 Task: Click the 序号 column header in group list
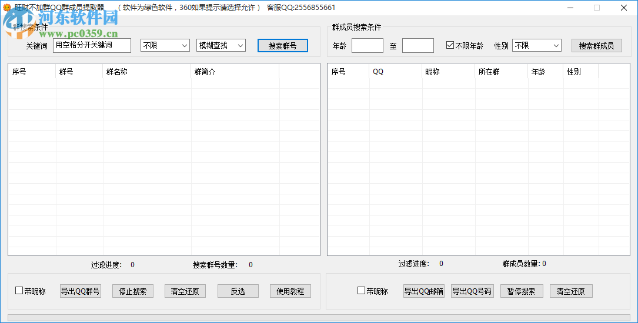click(32, 72)
